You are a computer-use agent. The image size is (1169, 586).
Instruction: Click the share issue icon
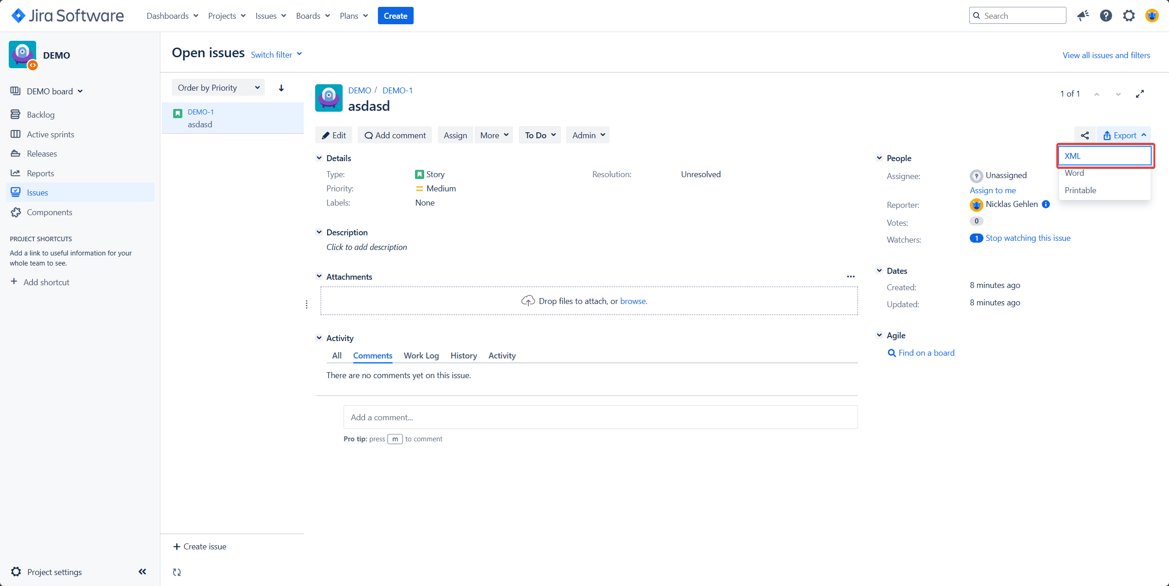point(1085,135)
